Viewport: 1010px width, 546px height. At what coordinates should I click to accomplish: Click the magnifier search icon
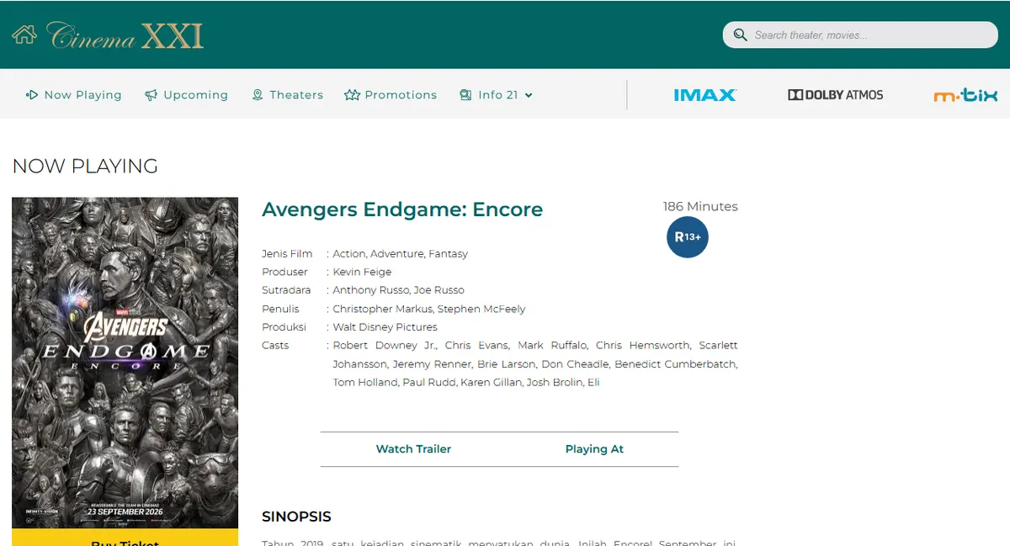click(x=740, y=34)
